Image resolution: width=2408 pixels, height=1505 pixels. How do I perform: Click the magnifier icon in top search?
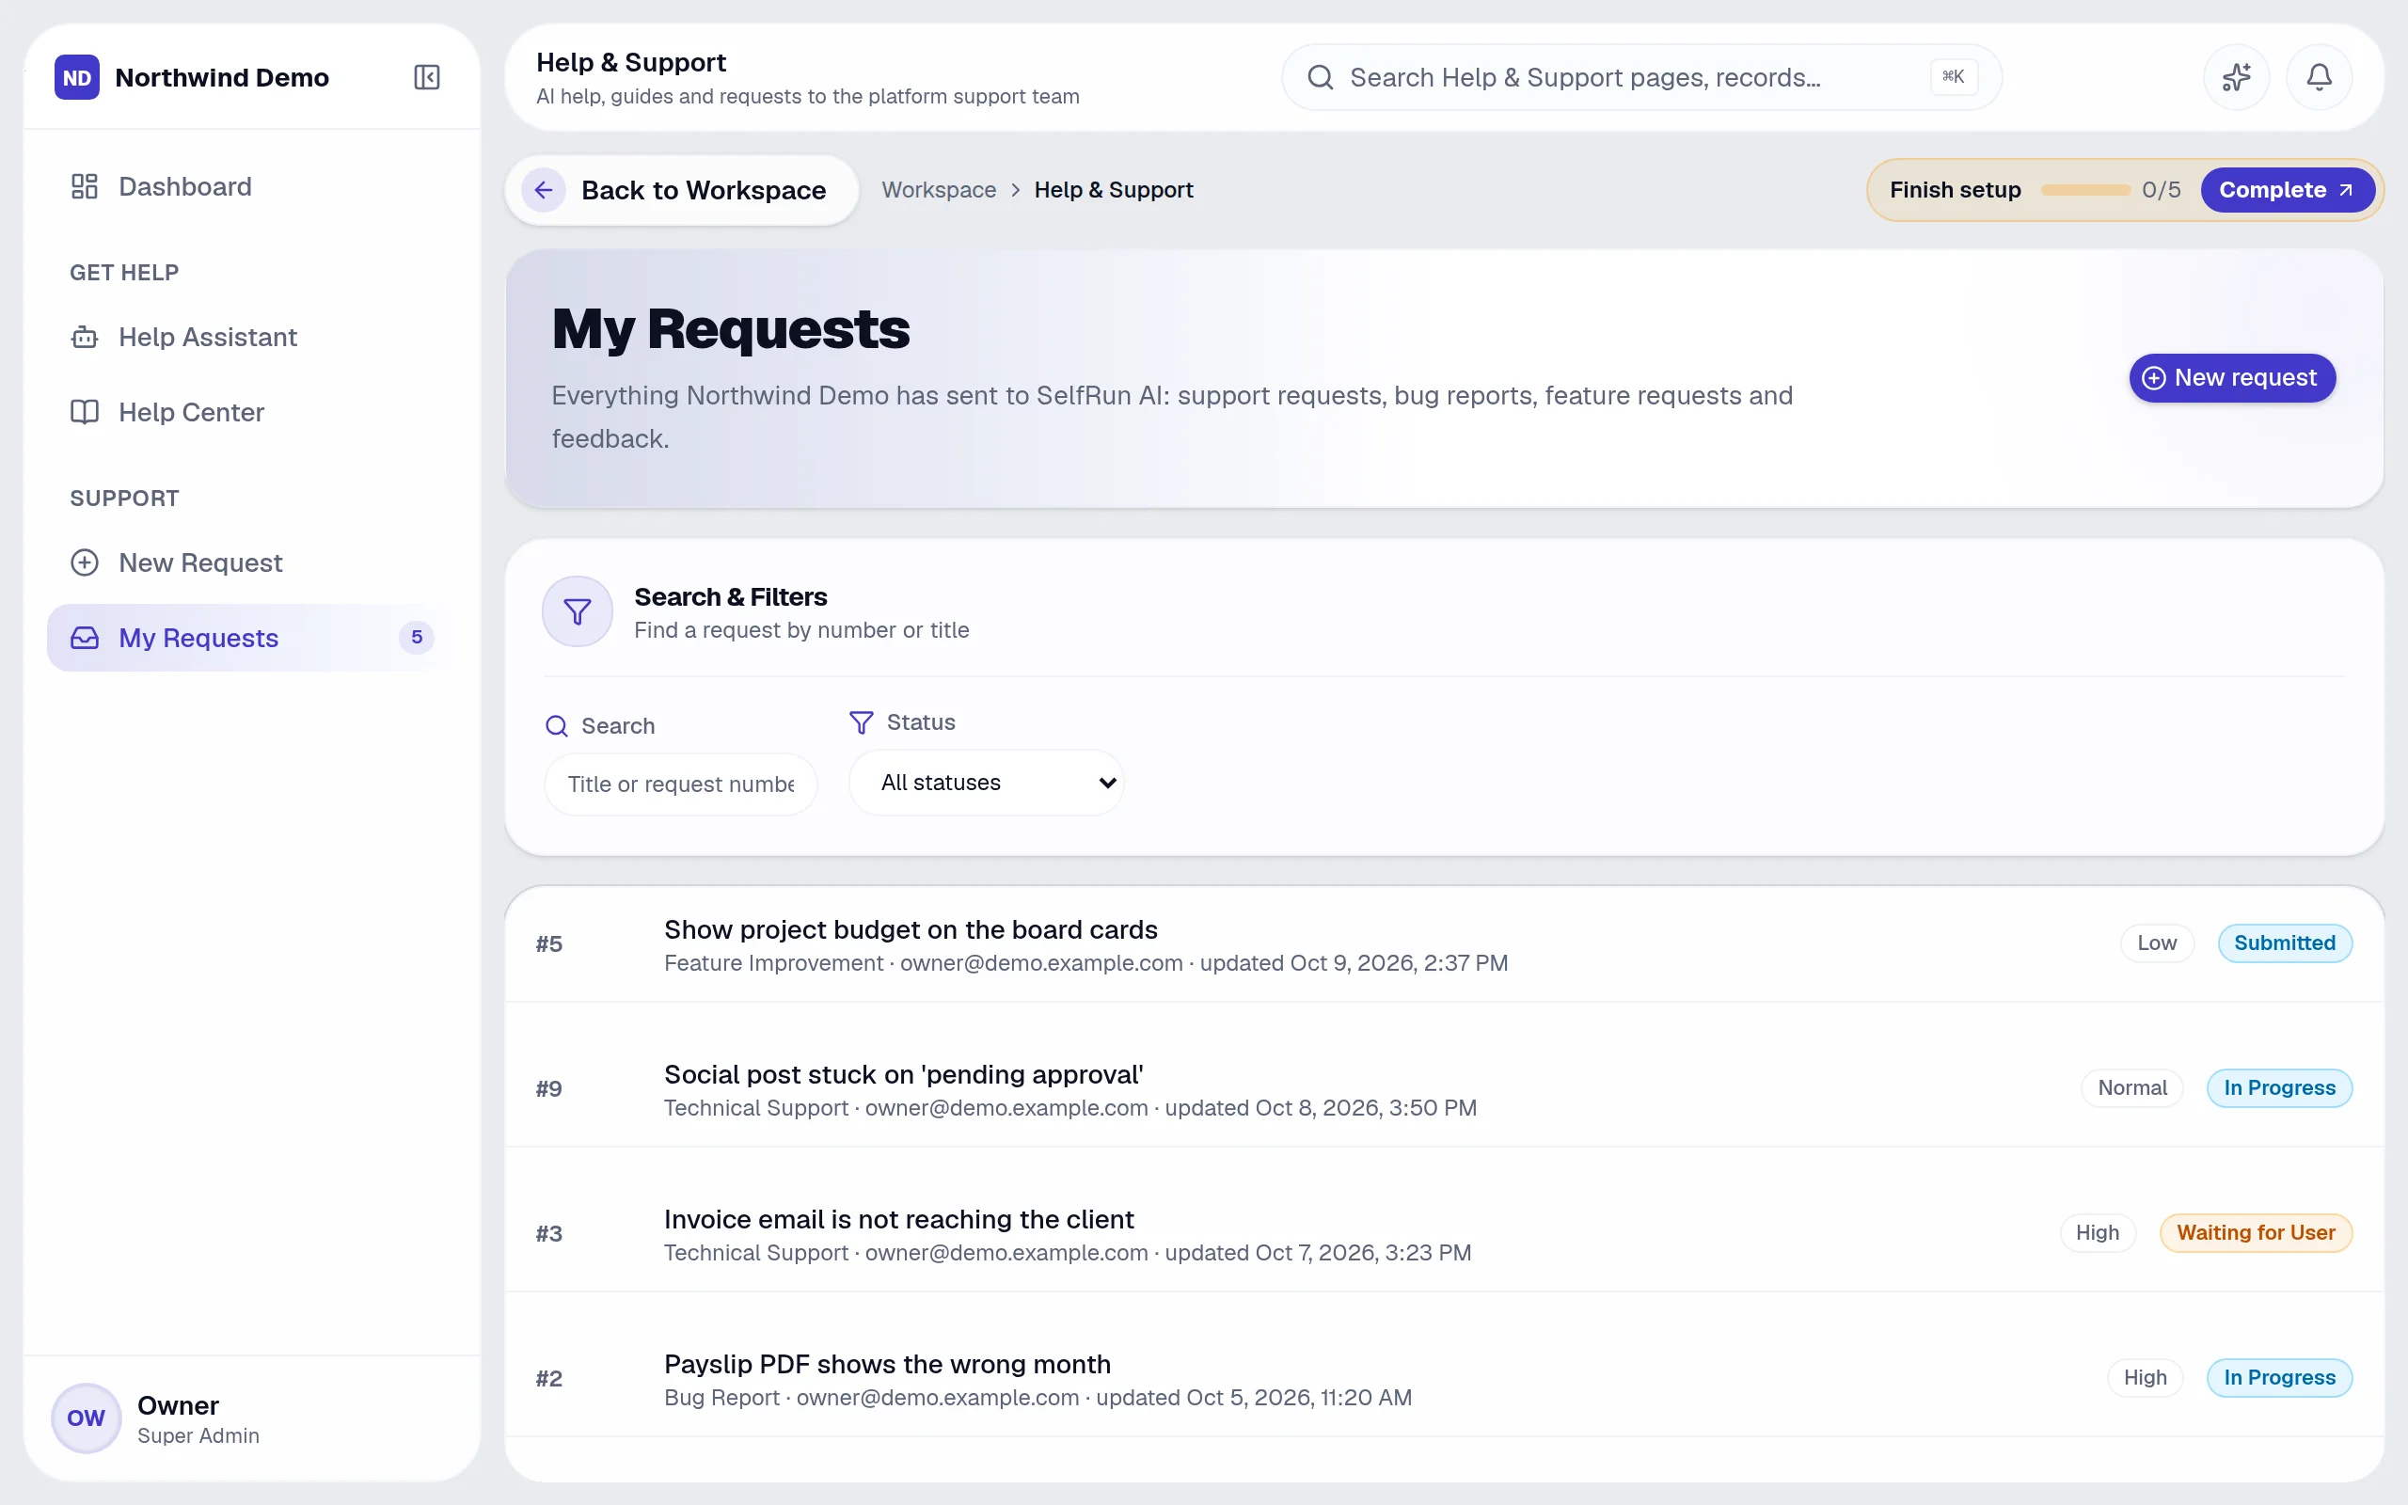point(1321,78)
